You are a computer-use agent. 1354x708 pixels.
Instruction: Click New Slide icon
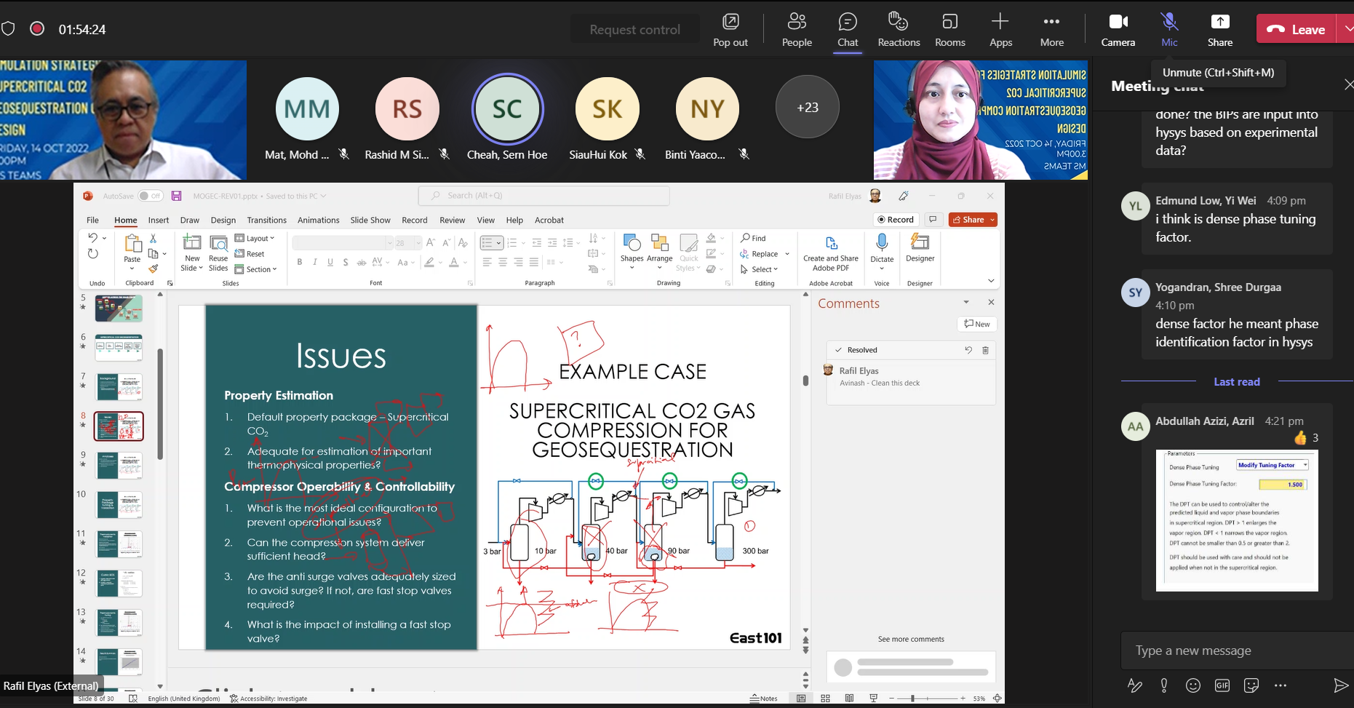click(192, 242)
